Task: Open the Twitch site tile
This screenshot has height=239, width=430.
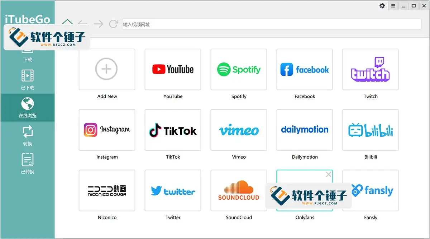Action: pos(370,69)
